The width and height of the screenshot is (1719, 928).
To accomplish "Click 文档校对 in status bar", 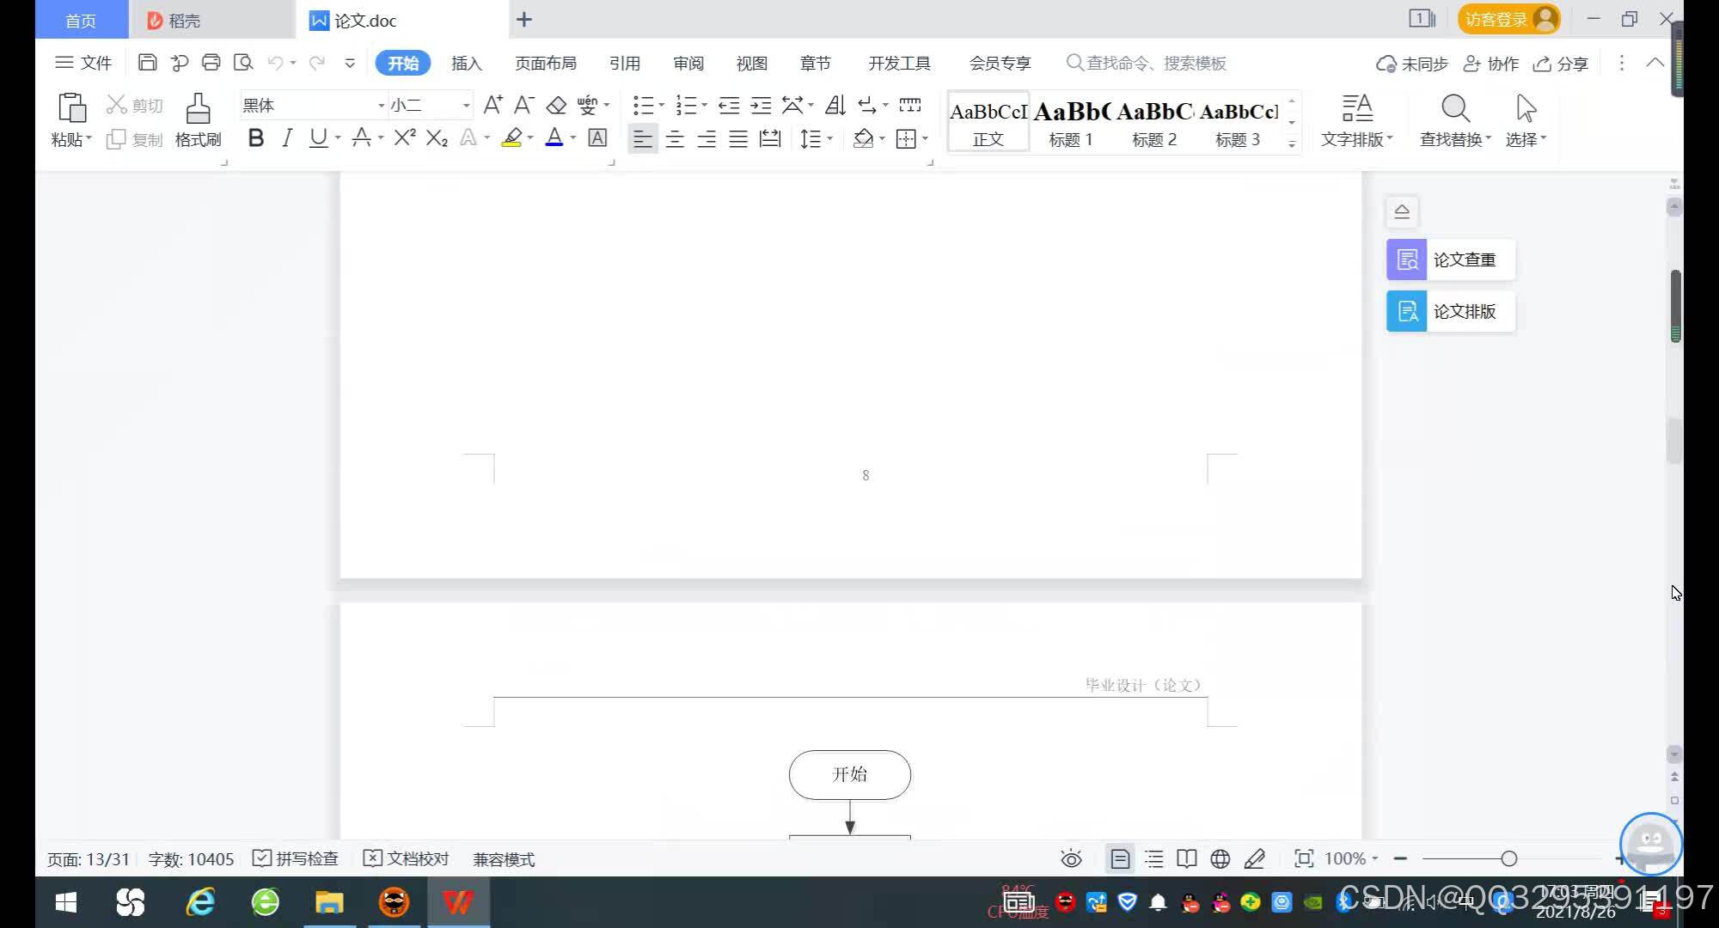I will point(407,858).
